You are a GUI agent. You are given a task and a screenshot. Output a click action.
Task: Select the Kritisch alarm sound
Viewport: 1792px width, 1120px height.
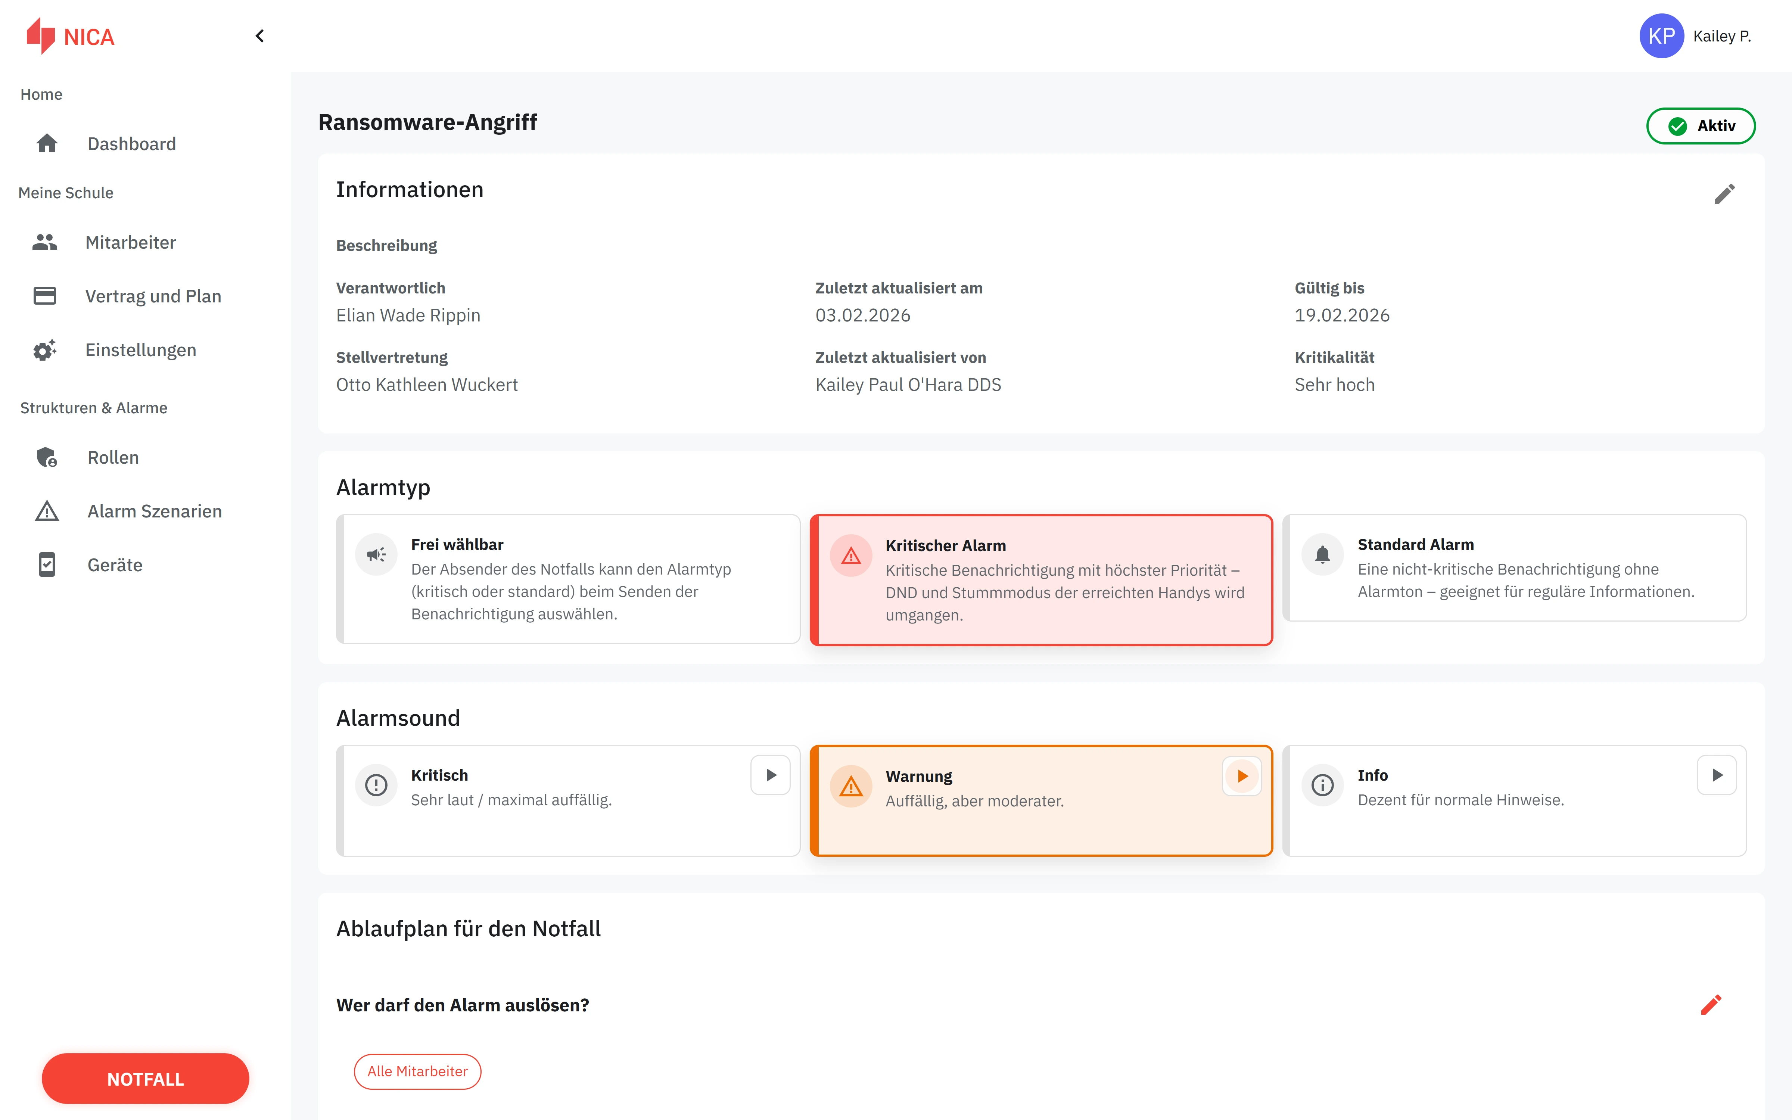pyautogui.click(x=568, y=801)
